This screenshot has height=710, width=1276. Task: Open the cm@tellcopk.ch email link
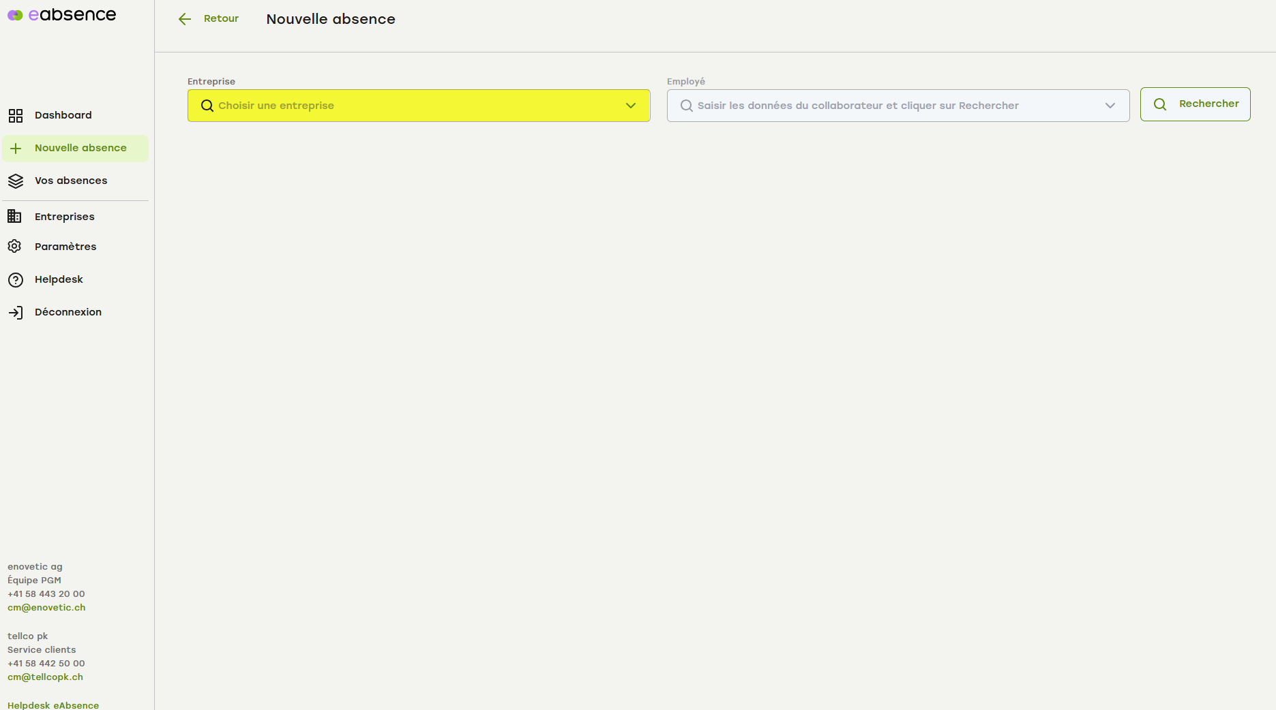pyautogui.click(x=45, y=677)
